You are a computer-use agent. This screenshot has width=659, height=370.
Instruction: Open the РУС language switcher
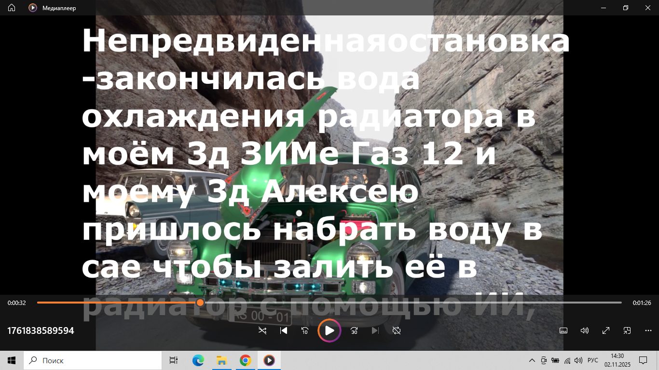click(x=592, y=360)
